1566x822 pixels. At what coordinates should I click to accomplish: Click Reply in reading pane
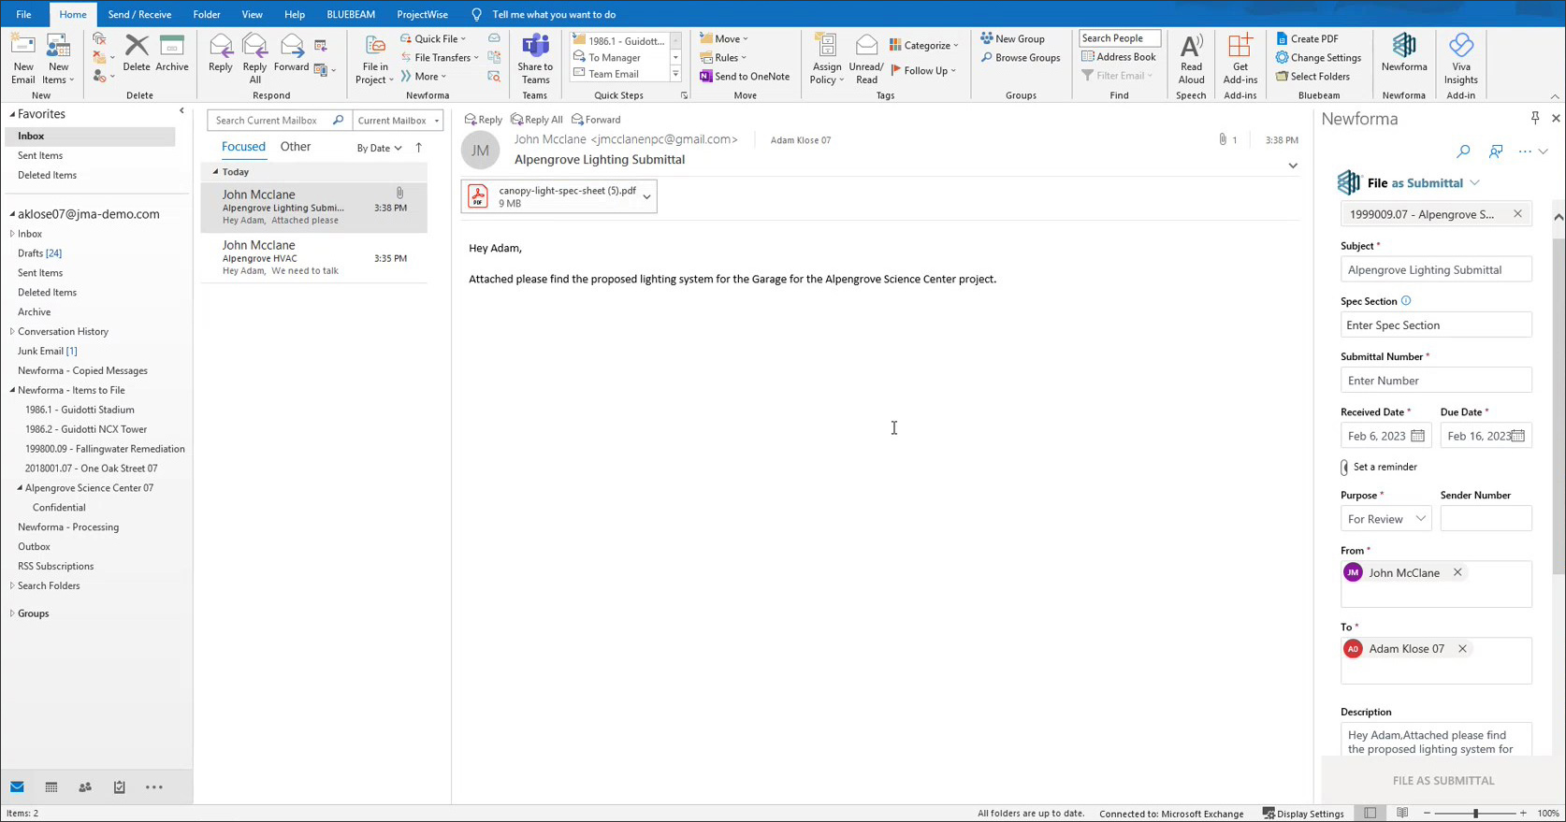(484, 120)
